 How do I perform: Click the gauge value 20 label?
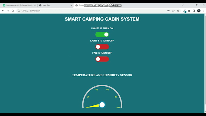tap(88, 97)
